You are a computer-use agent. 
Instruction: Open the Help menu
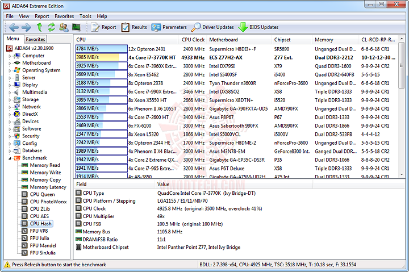tap(102, 16)
